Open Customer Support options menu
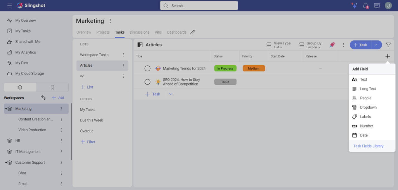398x190 pixels. (x=62, y=162)
